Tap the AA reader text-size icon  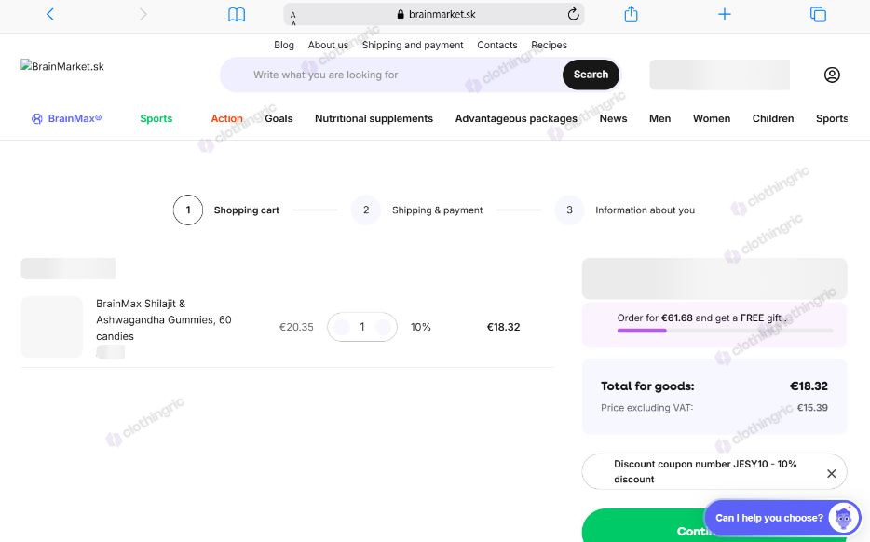click(x=293, y=18)
